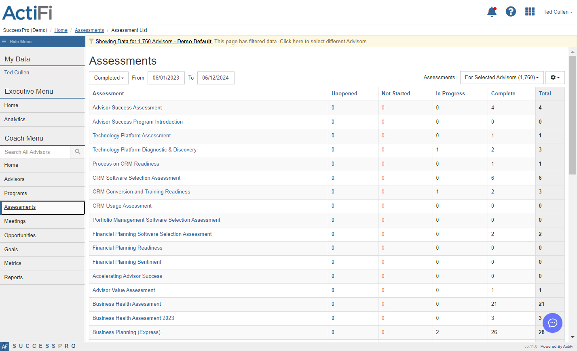Open Financial Planning Sentiment
The image size is (577, 351).
(127, 262)
